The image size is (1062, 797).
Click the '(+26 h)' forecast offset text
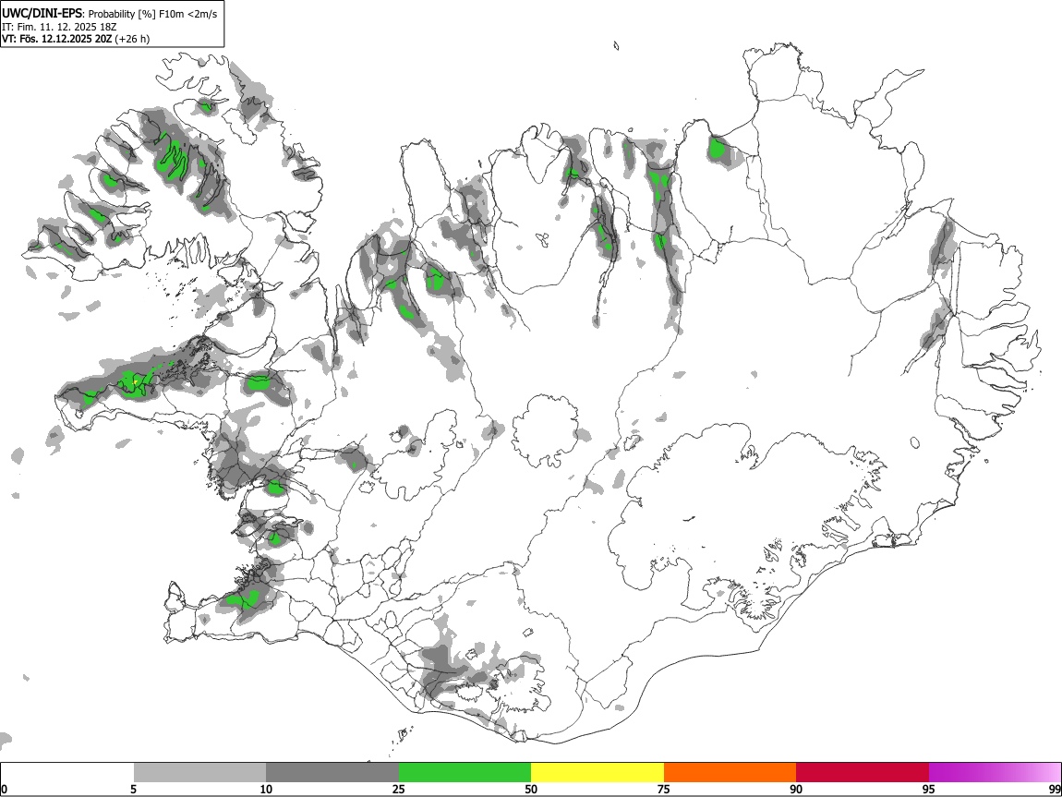(133, 39)
